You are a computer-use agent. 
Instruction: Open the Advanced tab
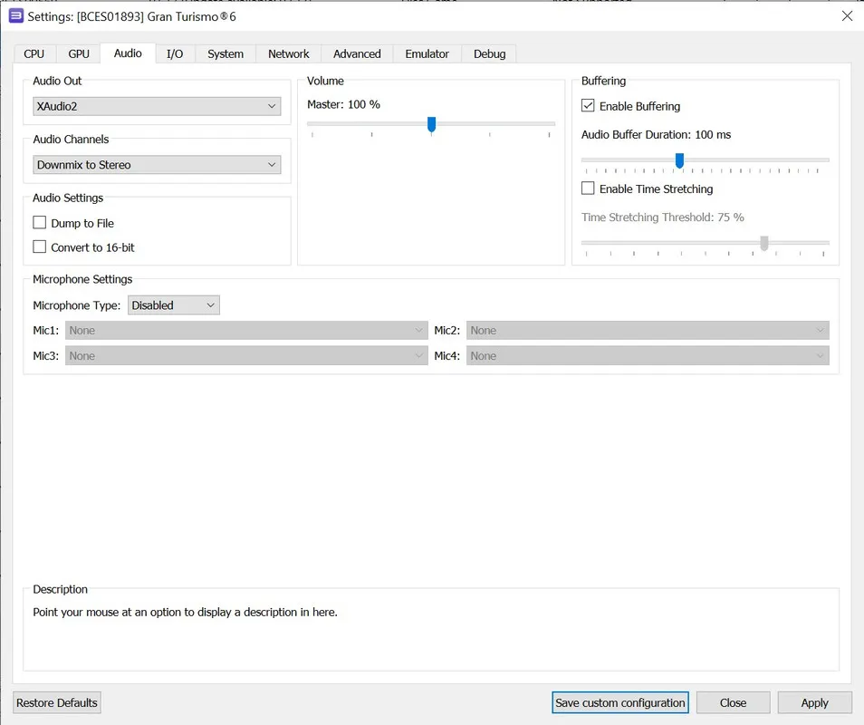[357, 54]
